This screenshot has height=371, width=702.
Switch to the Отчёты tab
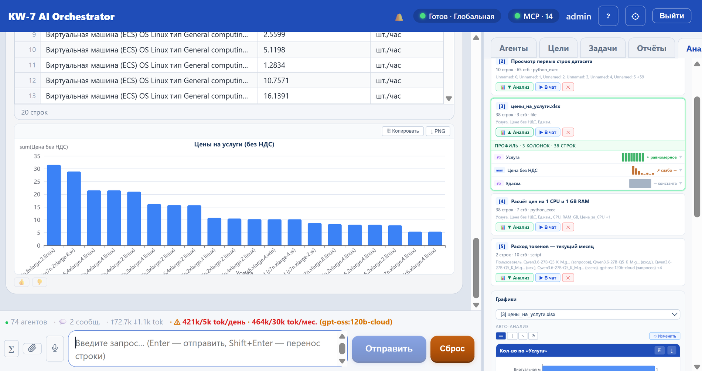point(651,48)
